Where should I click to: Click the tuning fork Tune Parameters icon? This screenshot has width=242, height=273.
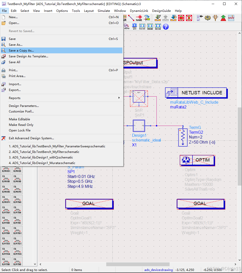coord(216,18)
